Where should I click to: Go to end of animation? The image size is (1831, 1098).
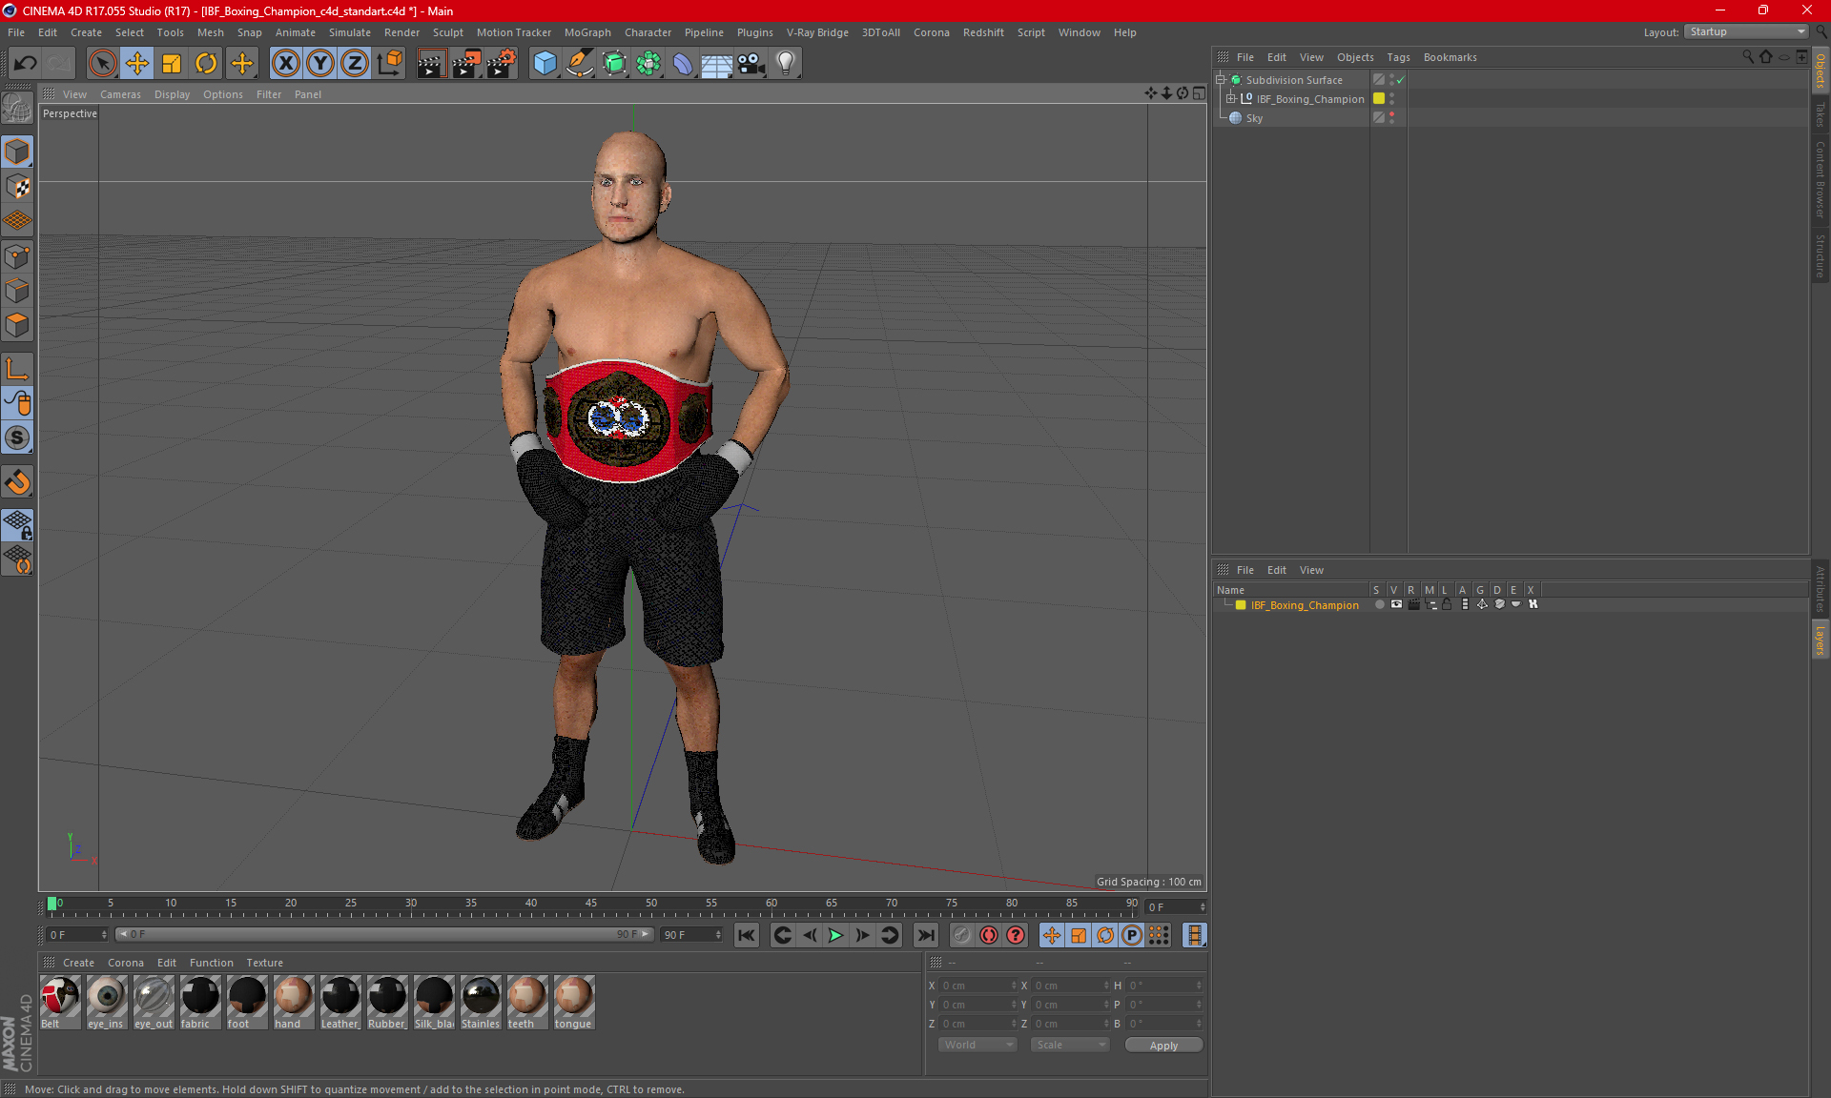[925, 935]
